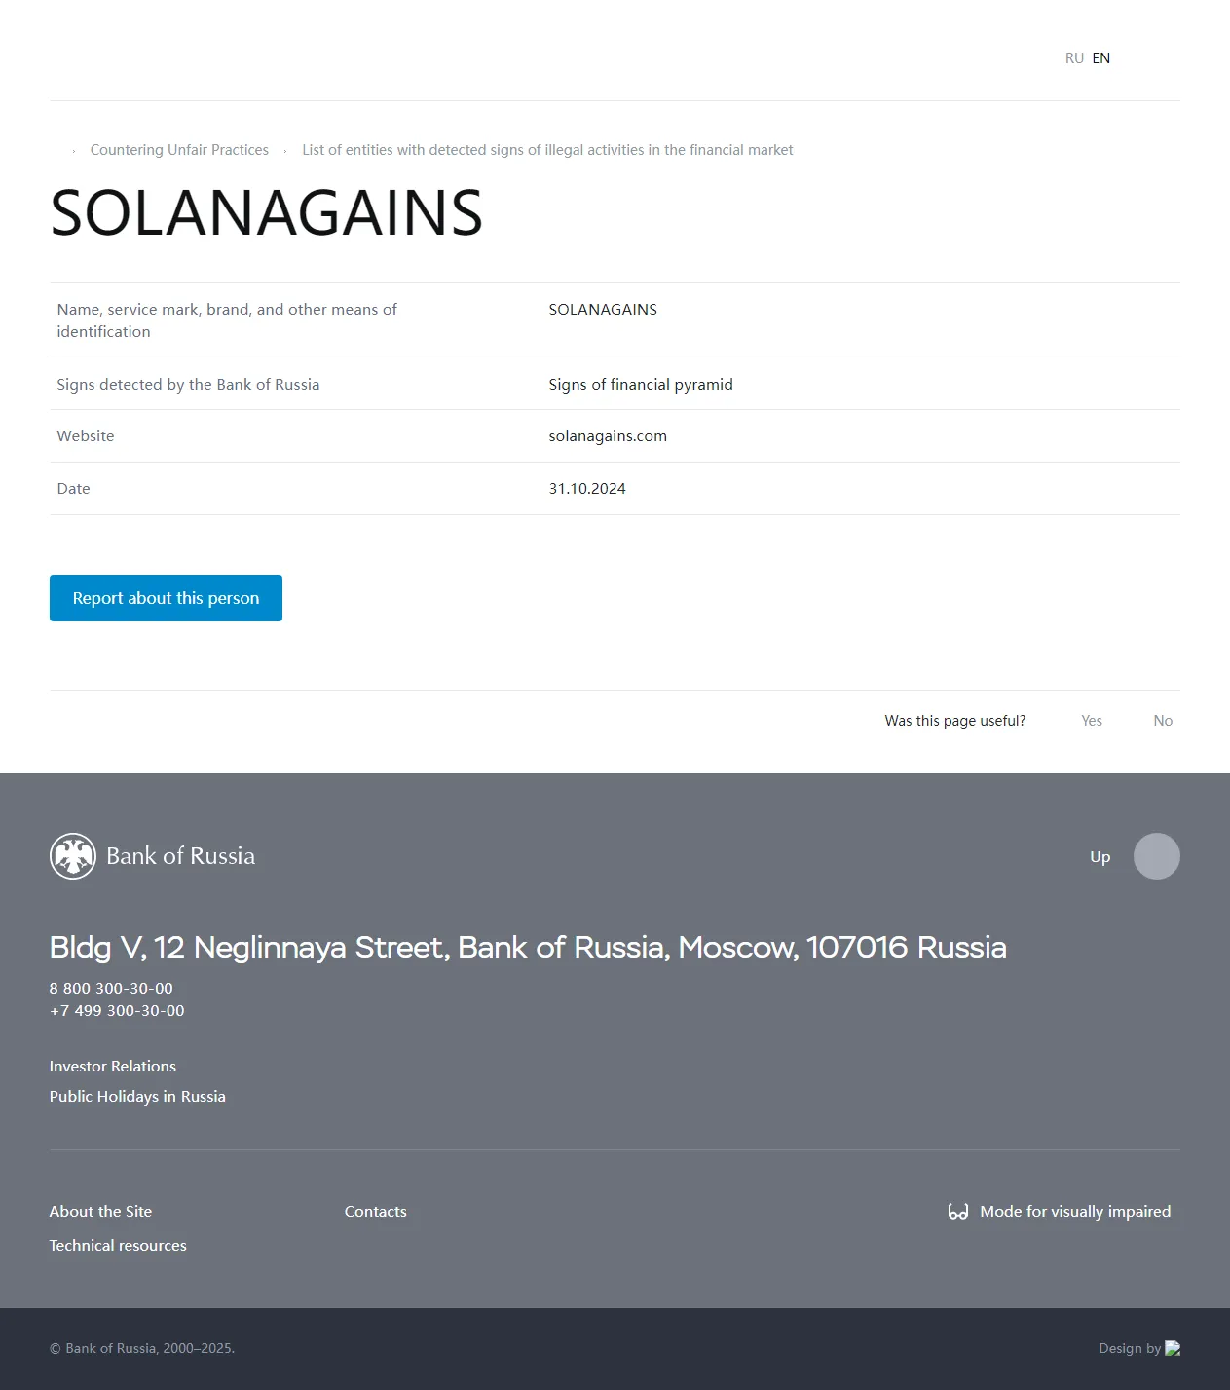Click the phone number 8 800 300-30-00

pyautogui.click(x=111, y=989)
